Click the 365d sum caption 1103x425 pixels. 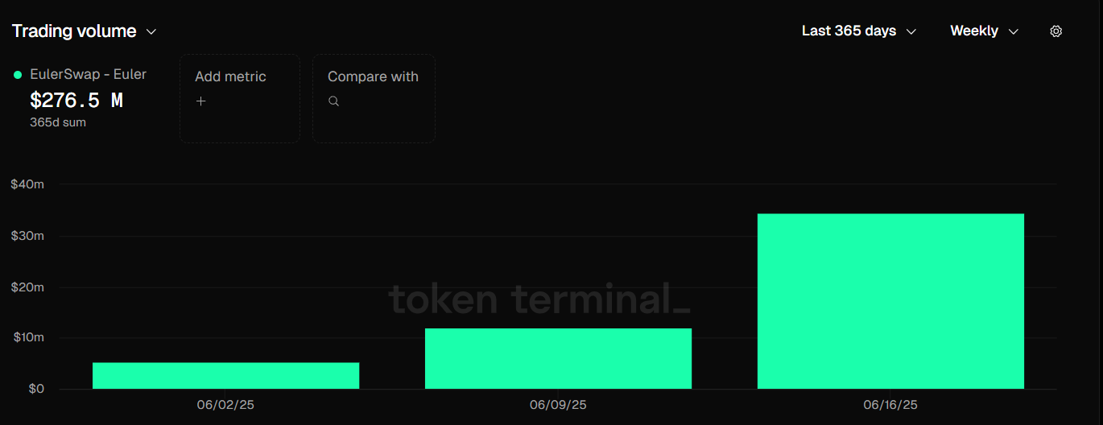click(x=58, y=122)
